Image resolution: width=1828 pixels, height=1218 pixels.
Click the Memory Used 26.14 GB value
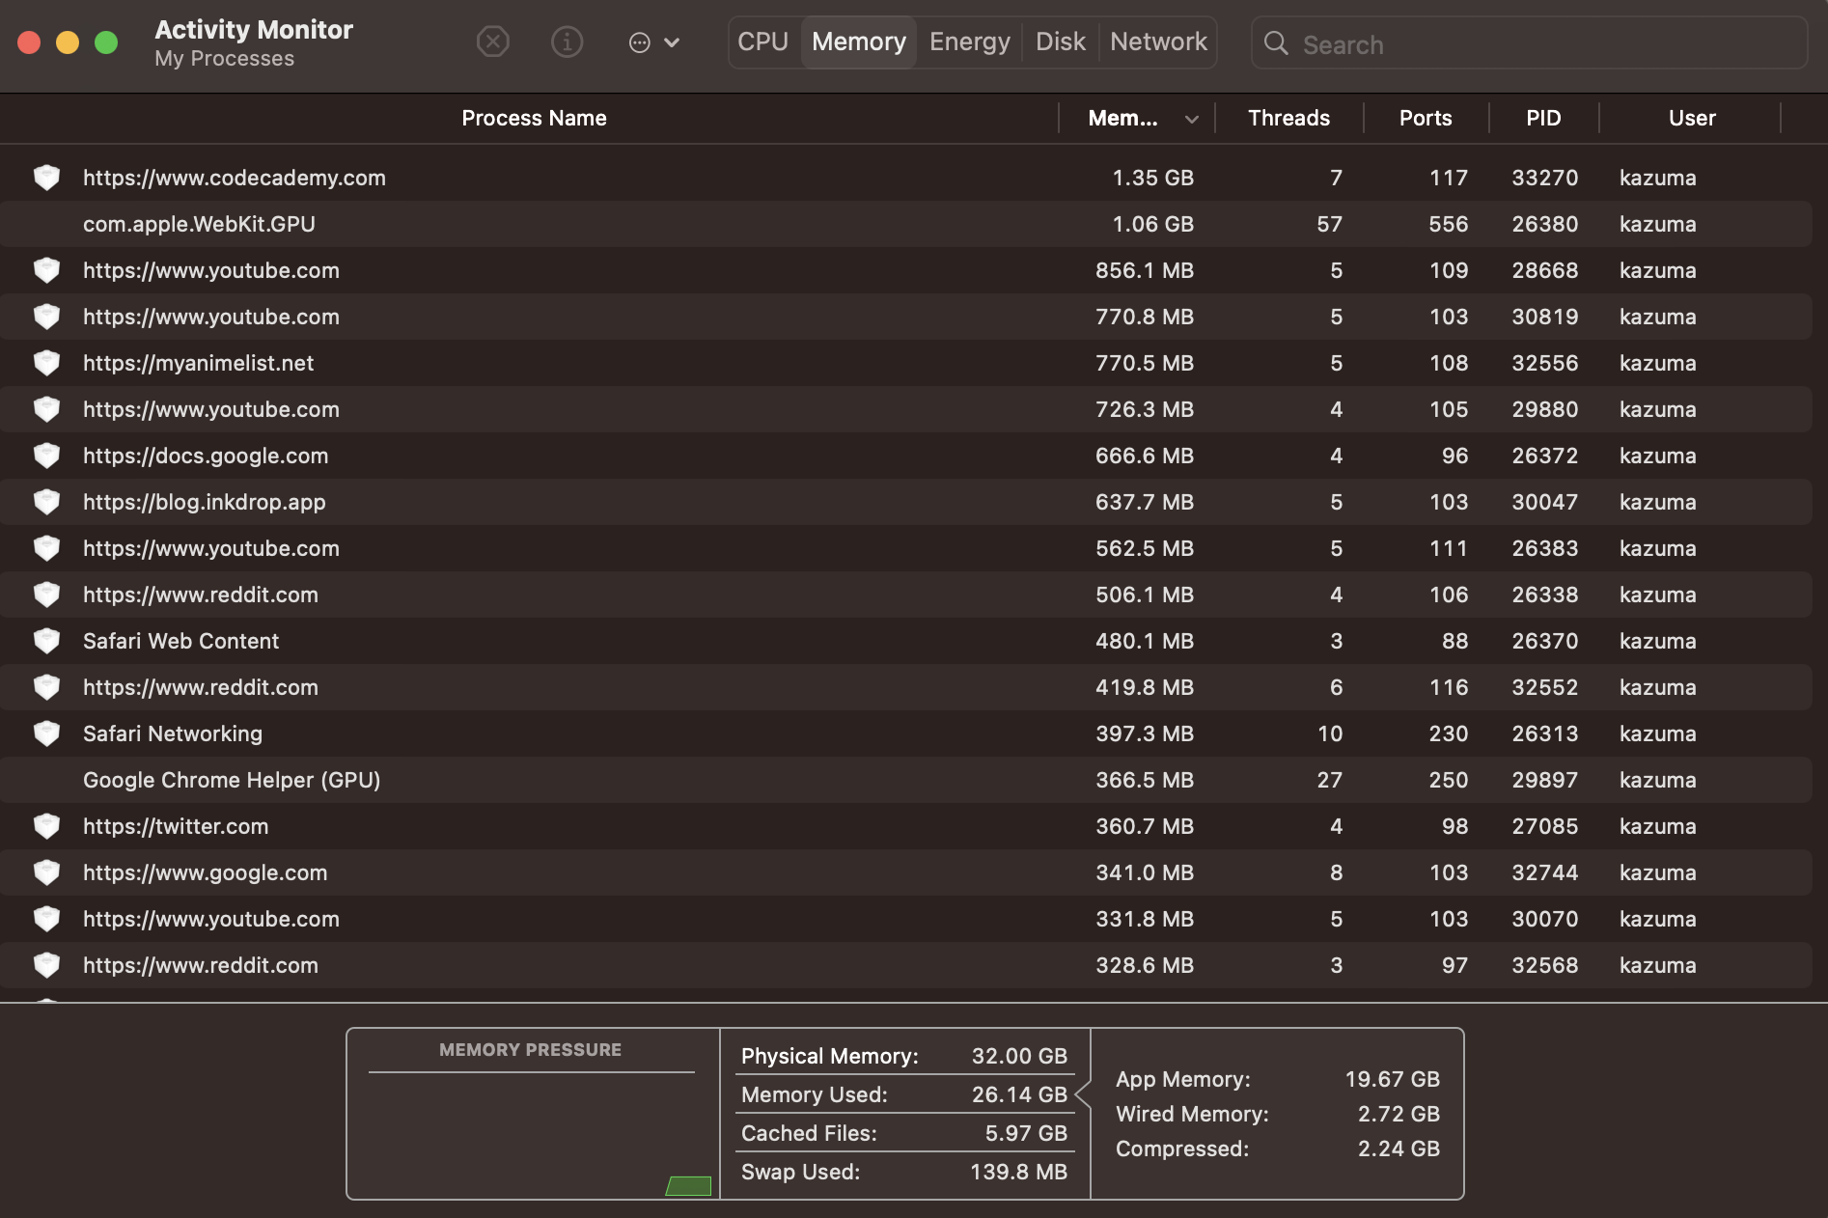click(x=1019, y=1094)
